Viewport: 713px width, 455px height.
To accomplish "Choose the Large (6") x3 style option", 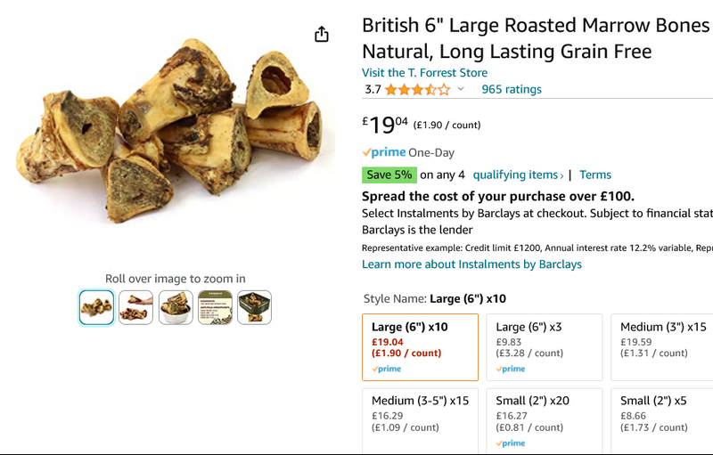I will [x=545, y=346].
